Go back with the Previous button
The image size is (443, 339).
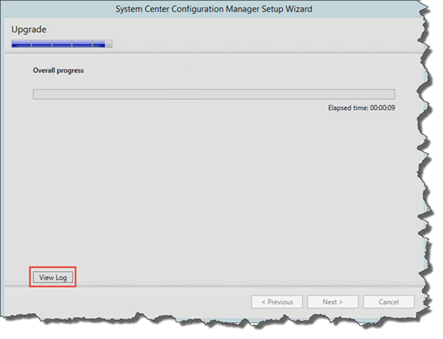277,302
